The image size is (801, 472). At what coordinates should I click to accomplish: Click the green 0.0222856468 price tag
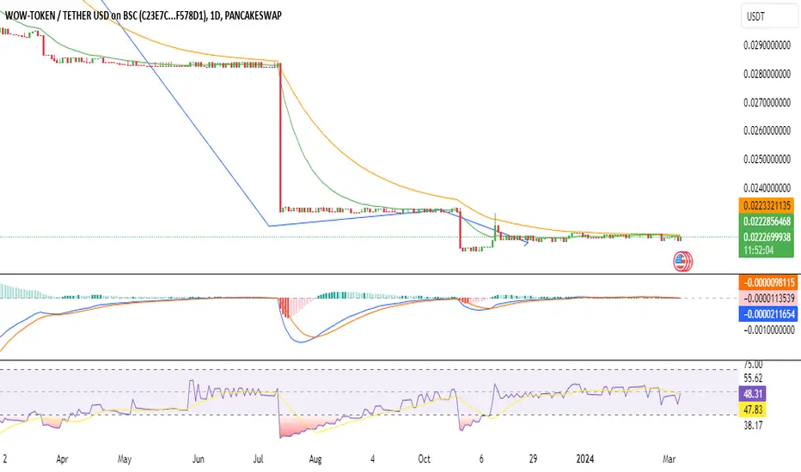click(x=767, y=221)
